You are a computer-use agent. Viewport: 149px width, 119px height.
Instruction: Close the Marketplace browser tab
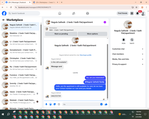58,2
